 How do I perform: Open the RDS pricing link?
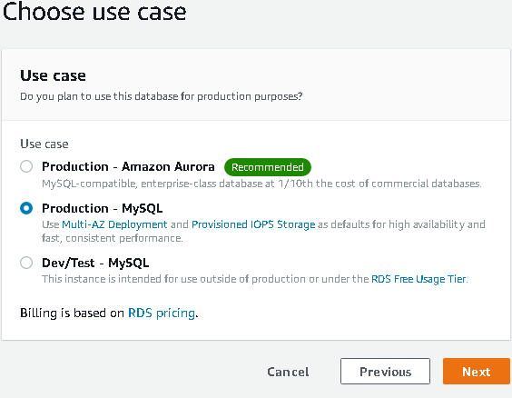point(162,313)
